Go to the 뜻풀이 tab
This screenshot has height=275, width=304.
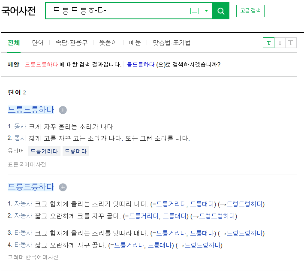pos(108,43)
